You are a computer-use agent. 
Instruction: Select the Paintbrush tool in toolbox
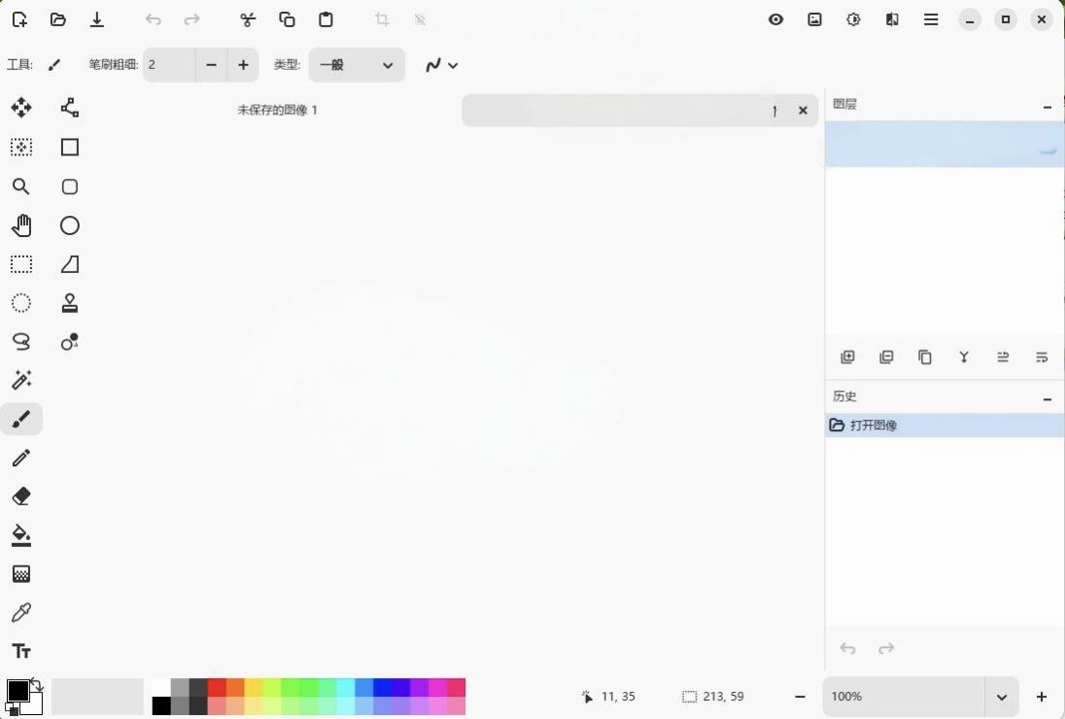[21, 419]
